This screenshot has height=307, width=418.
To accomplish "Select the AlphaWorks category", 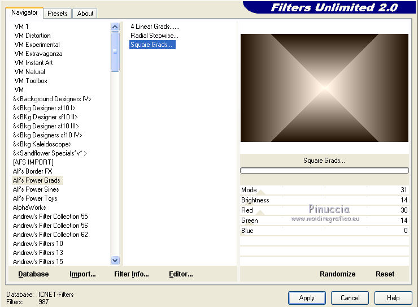I will (29, 207).
